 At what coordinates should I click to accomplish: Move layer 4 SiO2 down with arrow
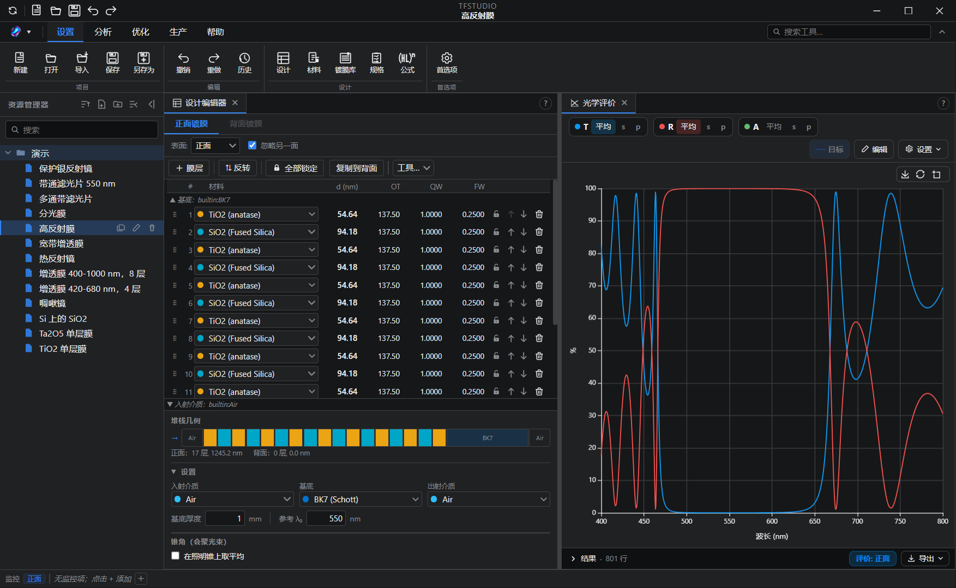(524, 267)
